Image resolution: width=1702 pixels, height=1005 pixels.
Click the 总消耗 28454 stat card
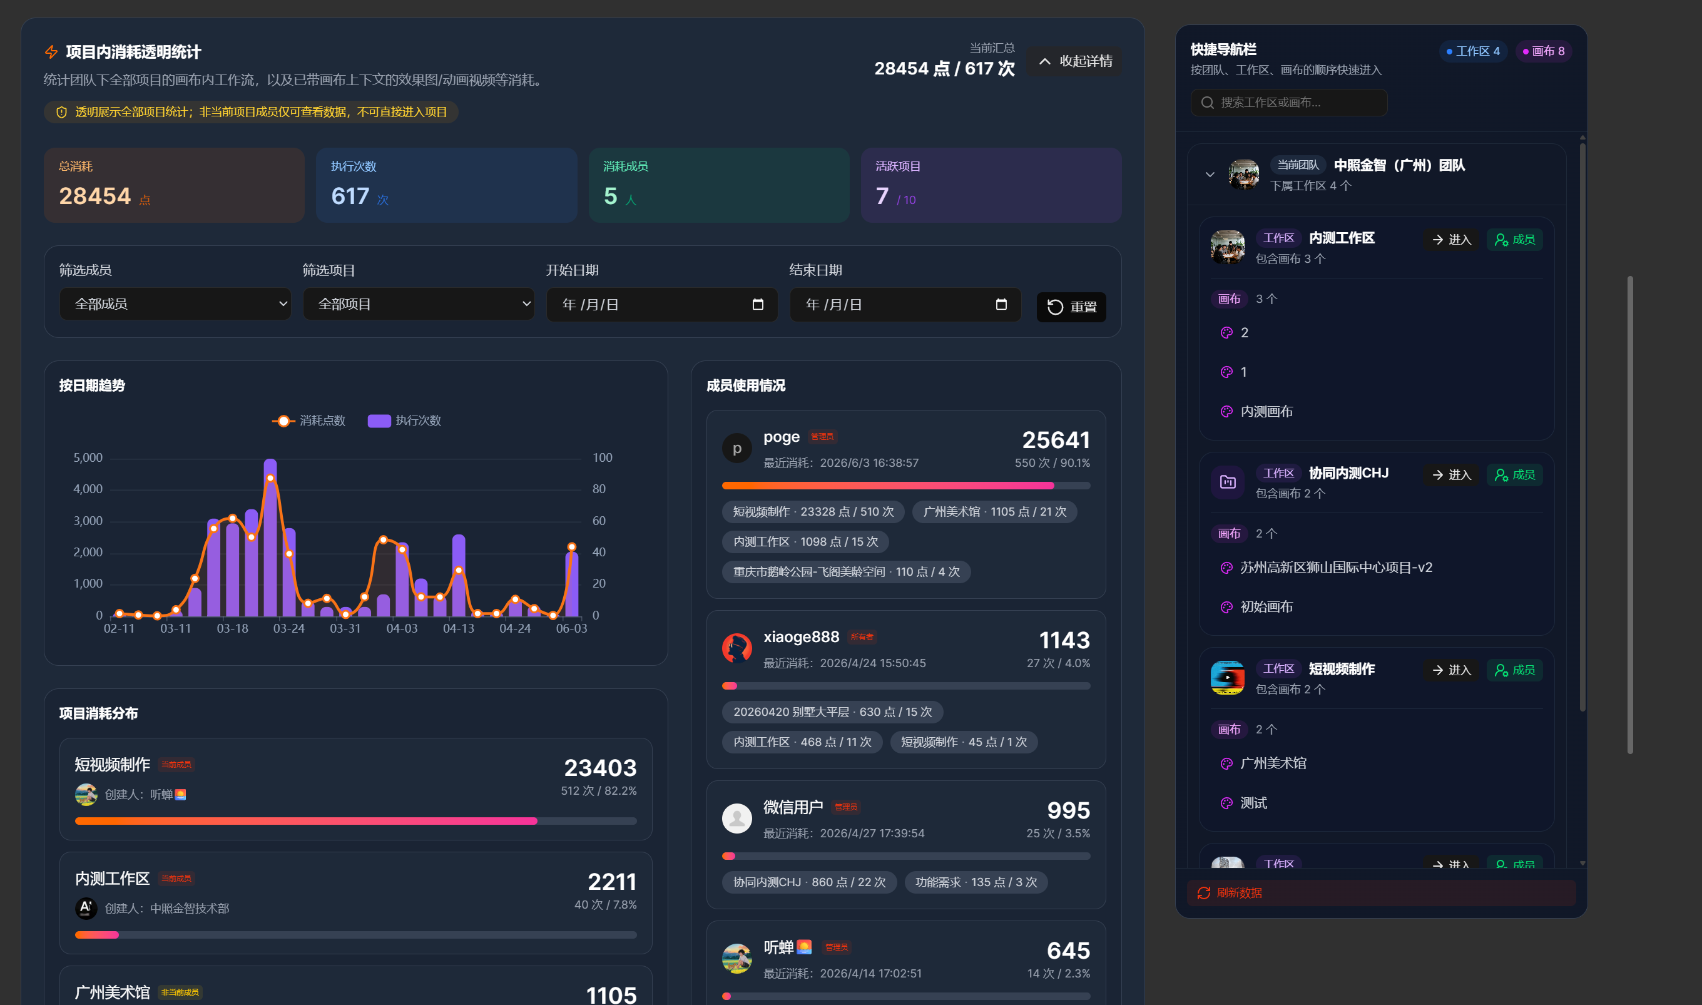pyautogui.click(x=174, y=185)
